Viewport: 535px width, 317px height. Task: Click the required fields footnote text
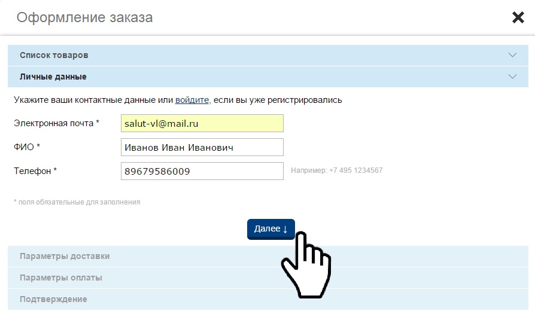click(x=77, y=202)
